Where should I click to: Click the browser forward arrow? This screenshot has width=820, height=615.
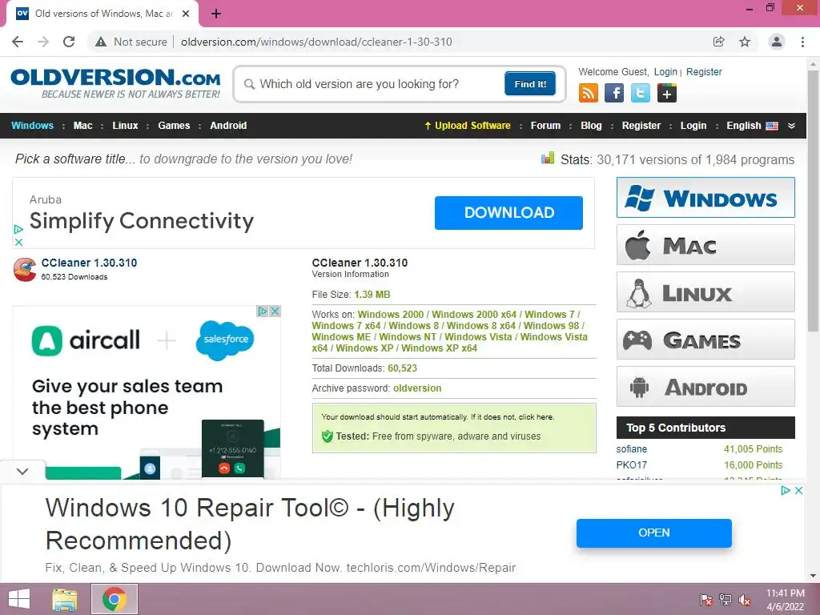[43, 42]
